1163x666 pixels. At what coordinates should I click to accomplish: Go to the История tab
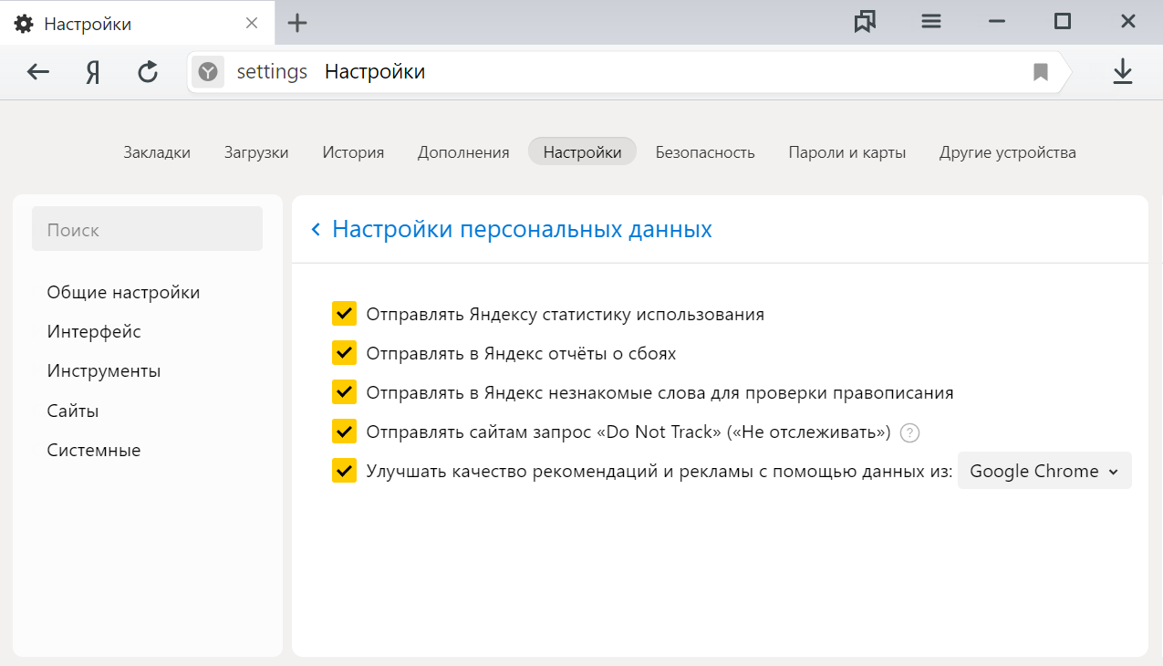[x=353, y=152]
